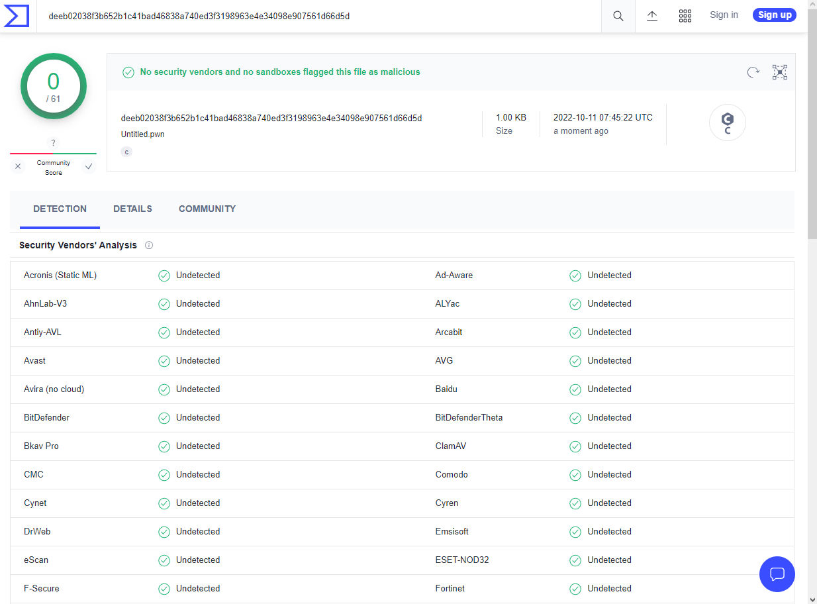Click the VirusTotal logo icon

pos(17,16)
